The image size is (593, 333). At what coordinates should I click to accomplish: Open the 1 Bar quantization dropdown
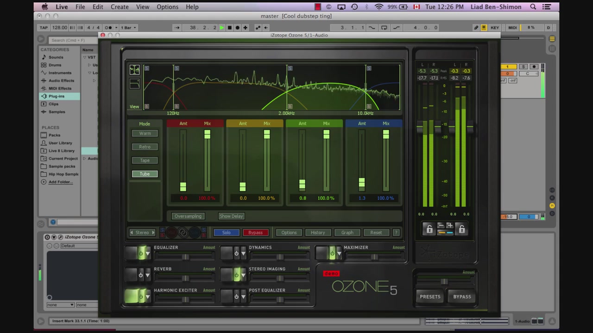coord(128,28)
